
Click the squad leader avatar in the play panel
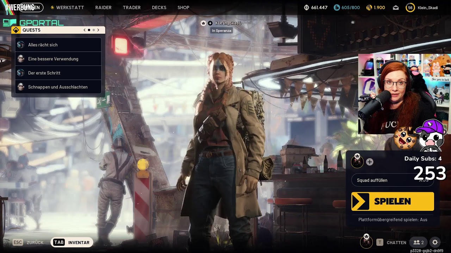tap(358, 161)
